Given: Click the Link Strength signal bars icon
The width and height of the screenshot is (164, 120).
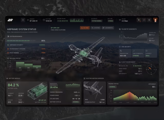Looking at the screenshot, I should (x=134, y=51).
